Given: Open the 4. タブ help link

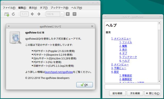Looking at the screenshot, I should tap(123, 53).
